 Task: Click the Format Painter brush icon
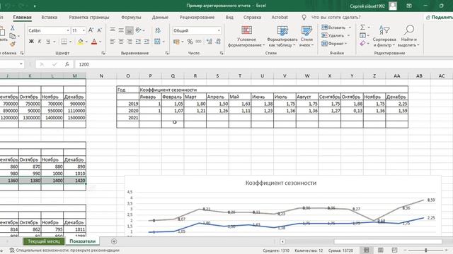point(13,44)
